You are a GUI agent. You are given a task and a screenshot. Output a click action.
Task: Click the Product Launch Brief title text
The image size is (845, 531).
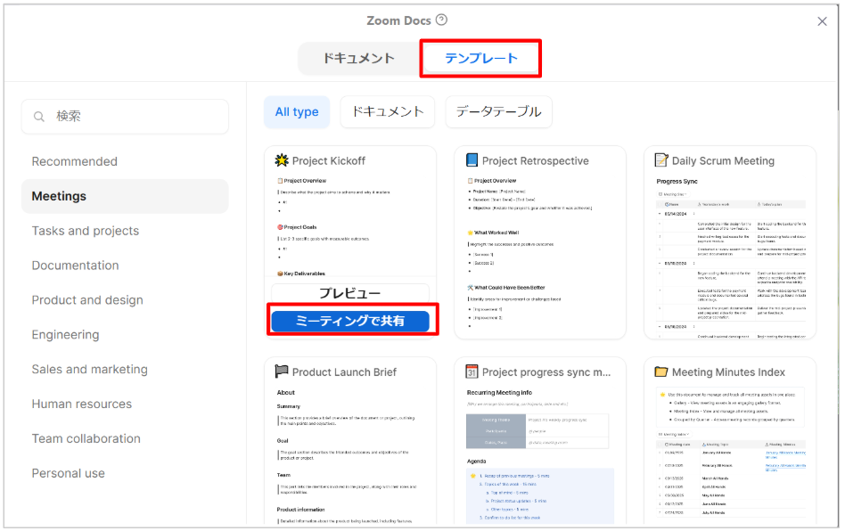click(344, 372)
